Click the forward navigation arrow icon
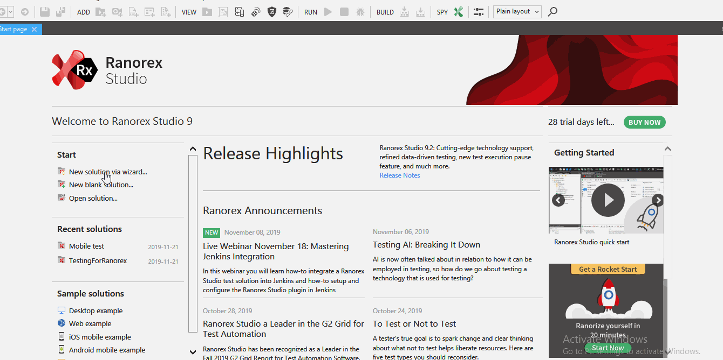Viewport: 723px width, 360px height. point(25,12)
